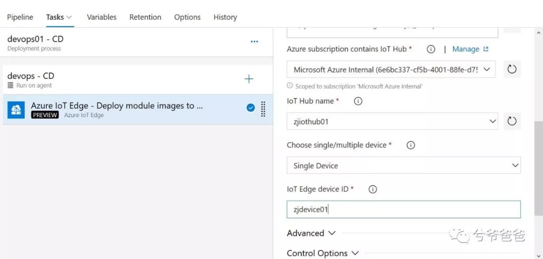Image resolution: width=543 pixels, height=259 pixels.
Task: Open the Tasks tab
Action: point(55,17)
